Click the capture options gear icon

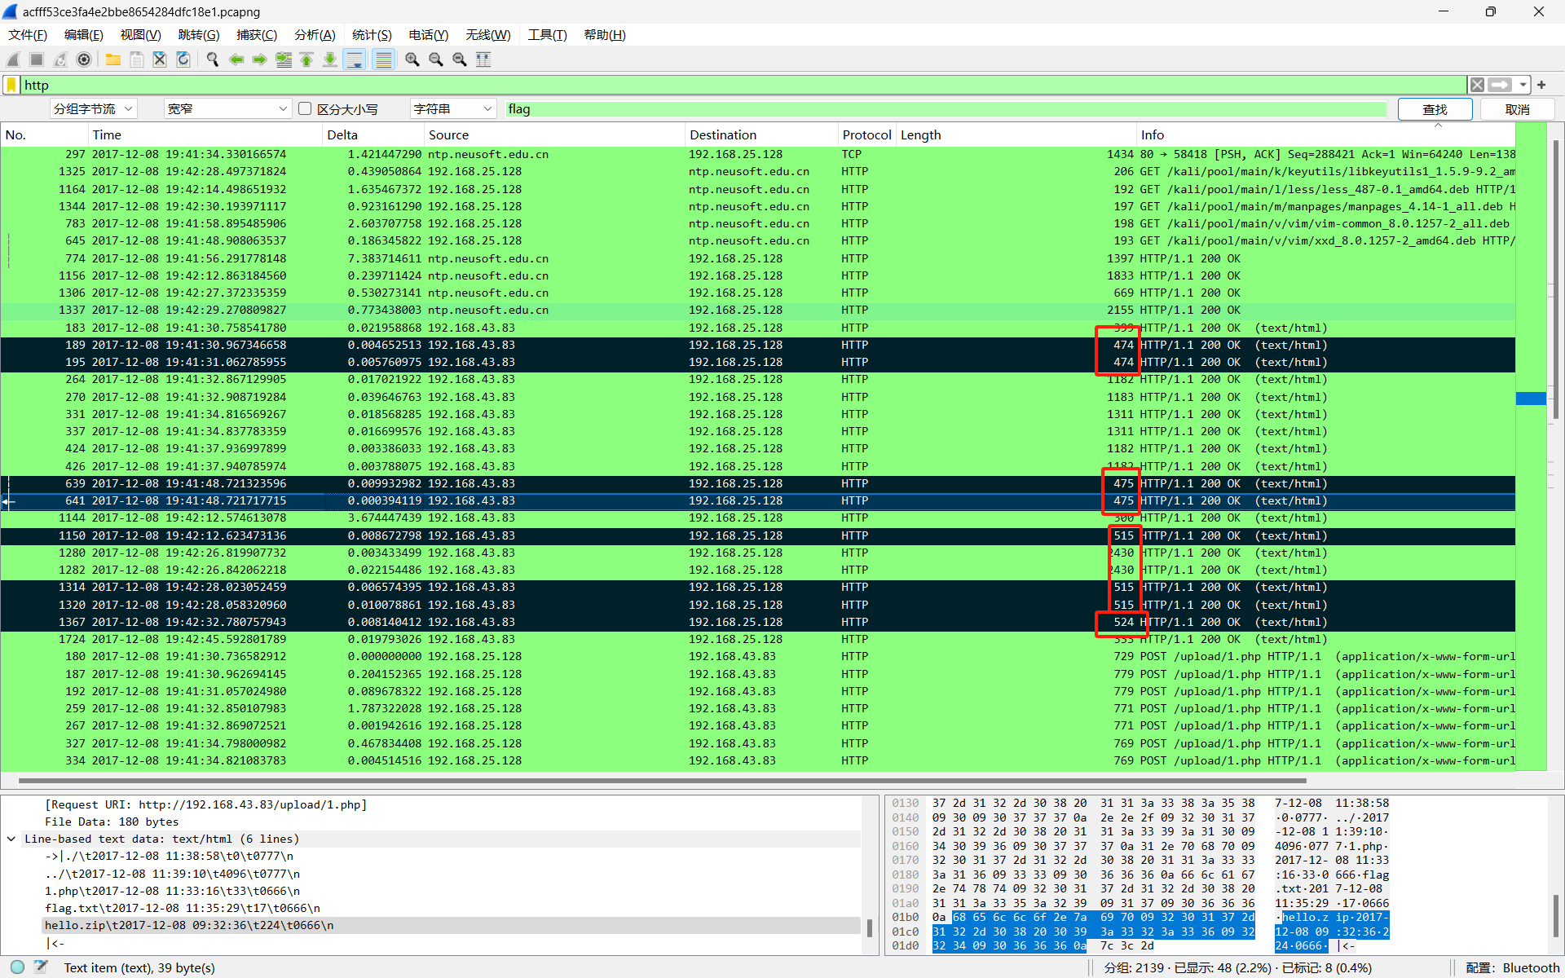point(84,59)
